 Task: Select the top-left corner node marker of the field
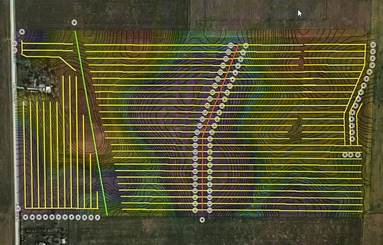22,32
